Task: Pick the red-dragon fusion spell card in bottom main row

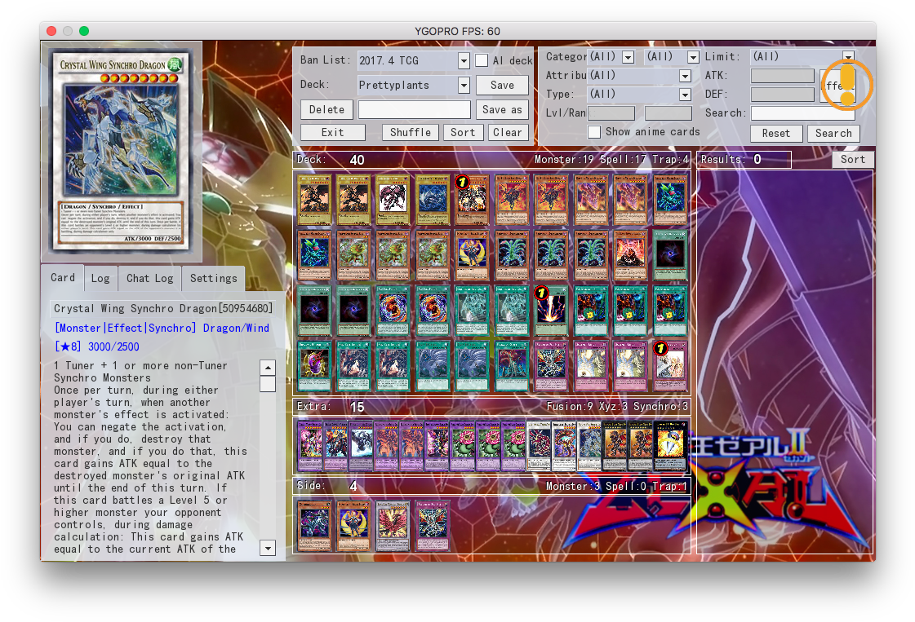Action: point(511,367)
